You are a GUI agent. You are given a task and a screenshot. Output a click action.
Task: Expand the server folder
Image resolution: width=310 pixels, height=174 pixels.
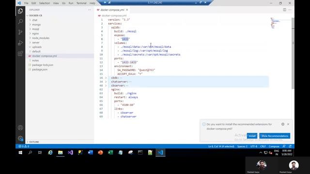pos(36,43)
